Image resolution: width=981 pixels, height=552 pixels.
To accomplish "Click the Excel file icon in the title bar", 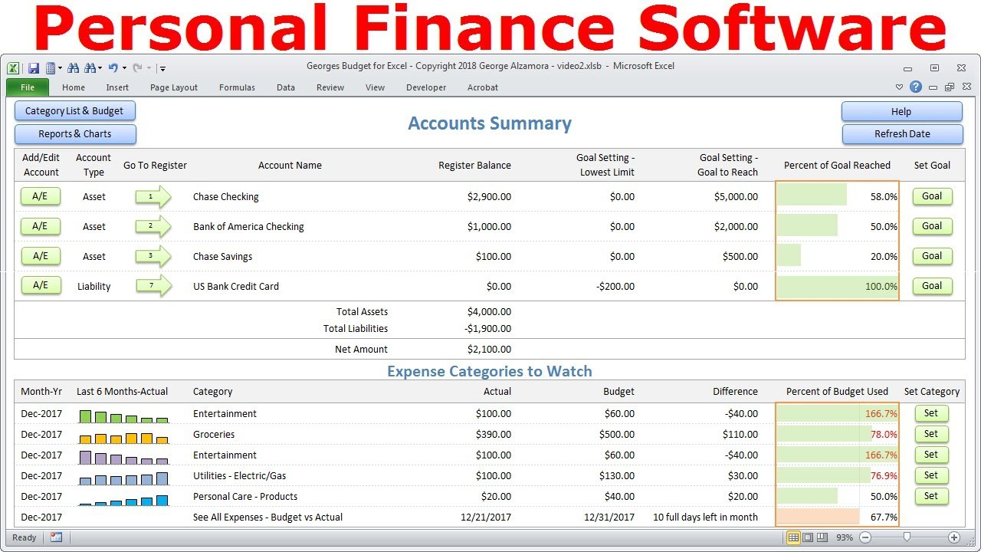I will [x=12, y=67].
